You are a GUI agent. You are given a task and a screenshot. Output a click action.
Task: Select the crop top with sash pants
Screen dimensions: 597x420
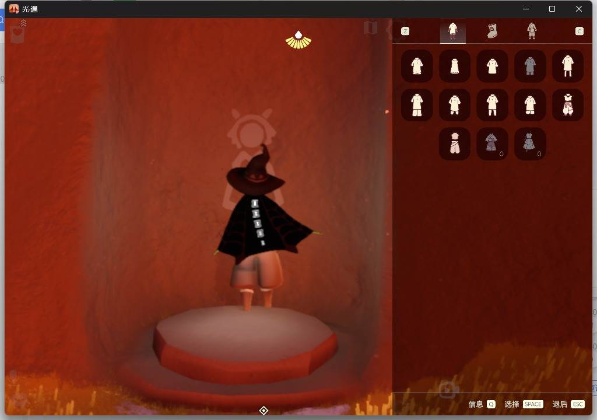coord(568,105)
